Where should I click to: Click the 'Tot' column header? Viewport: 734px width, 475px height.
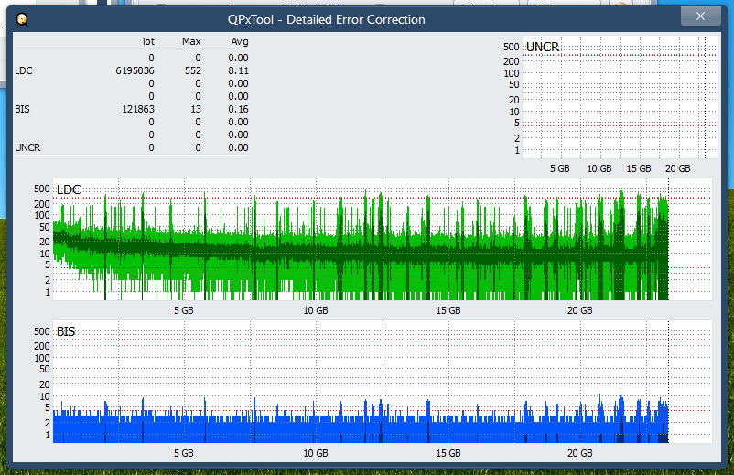click(x=147, y=41)
